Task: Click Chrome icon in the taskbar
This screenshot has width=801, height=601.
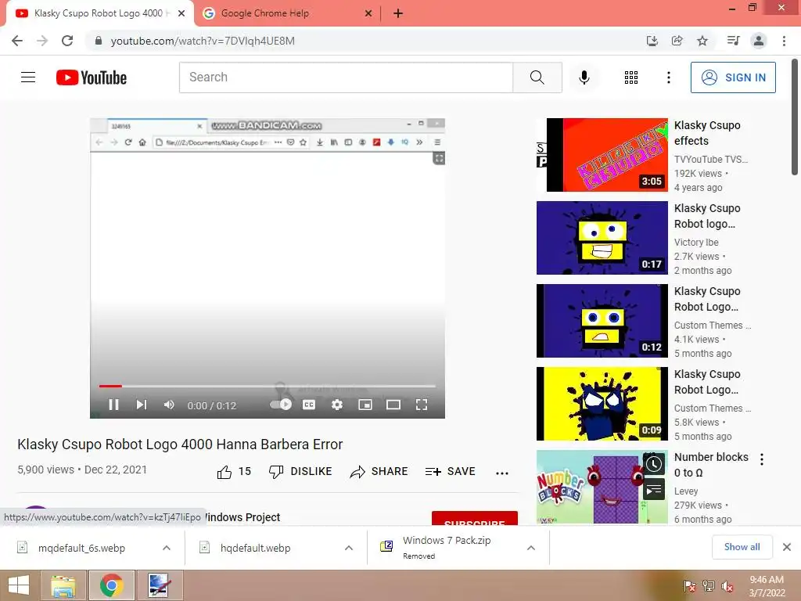Action: click(112, 585)
